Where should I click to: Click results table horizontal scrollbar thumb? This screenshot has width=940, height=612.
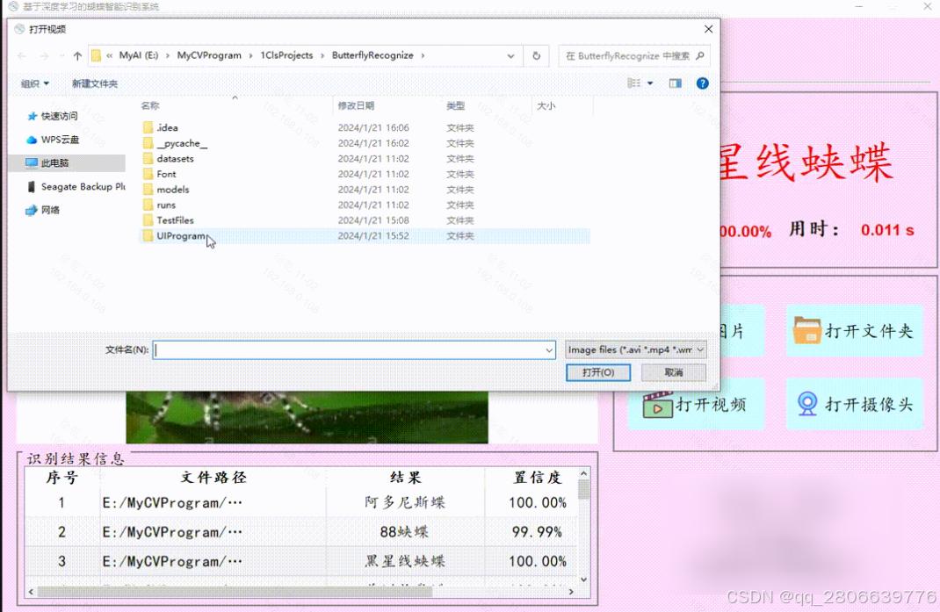pos(235,592)
